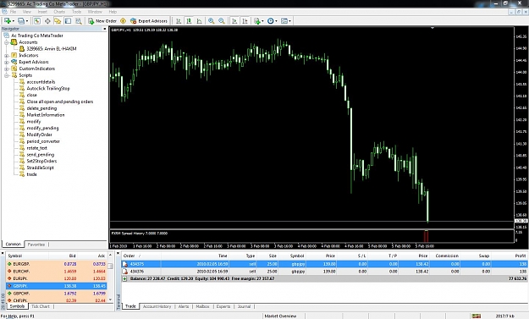The height and width of the screenshot is (319, 529).
Task: Toggle the Terminal panel icon
Action: [69, 21]
